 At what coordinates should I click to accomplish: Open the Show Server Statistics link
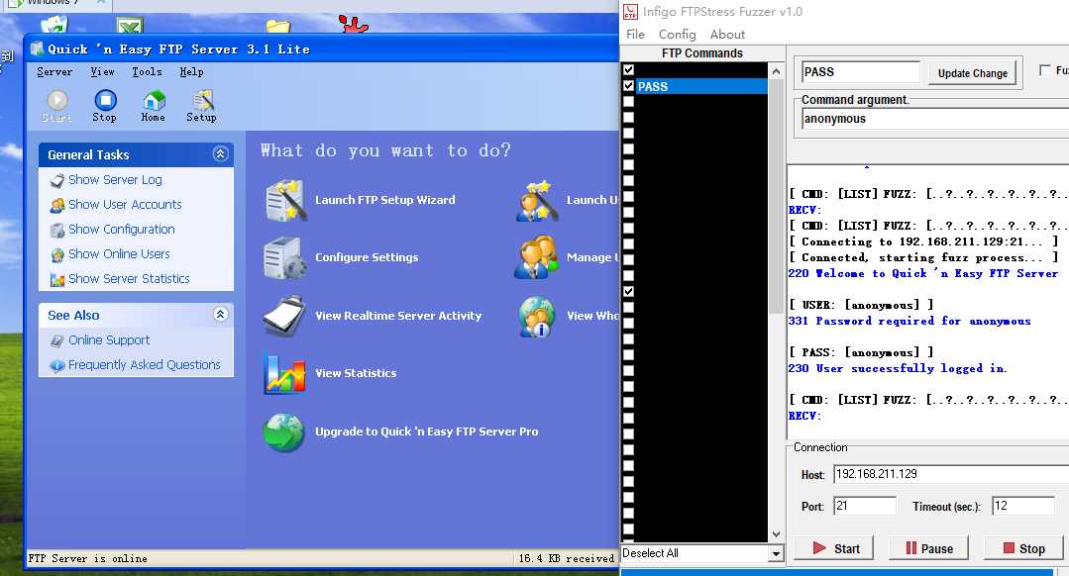click(129, 278)
